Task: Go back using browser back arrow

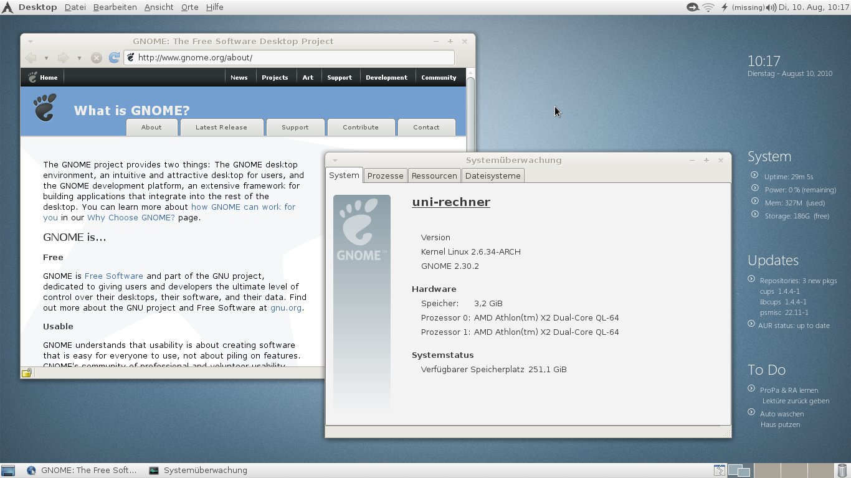Action: coord(31,58)
